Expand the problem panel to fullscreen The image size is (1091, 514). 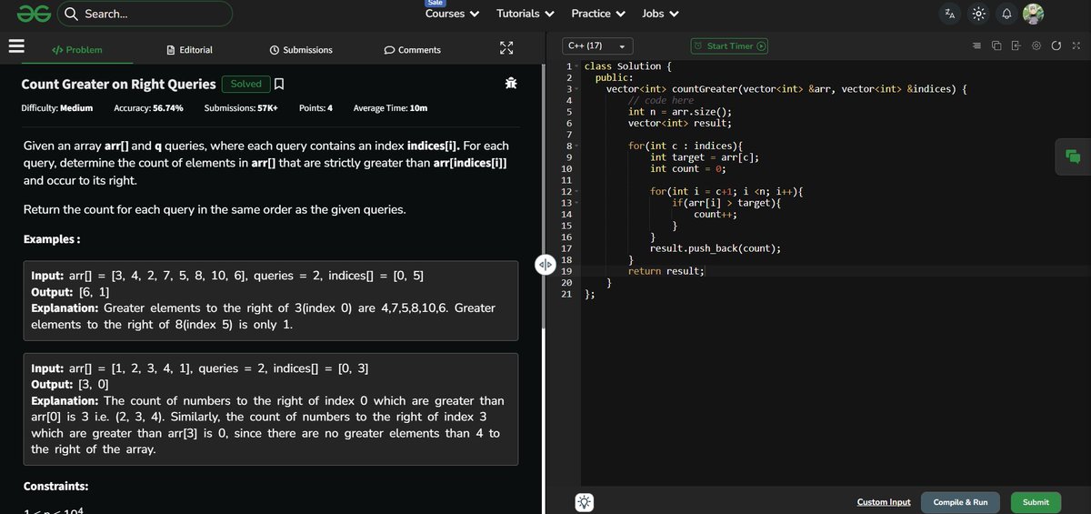(506, 49)
